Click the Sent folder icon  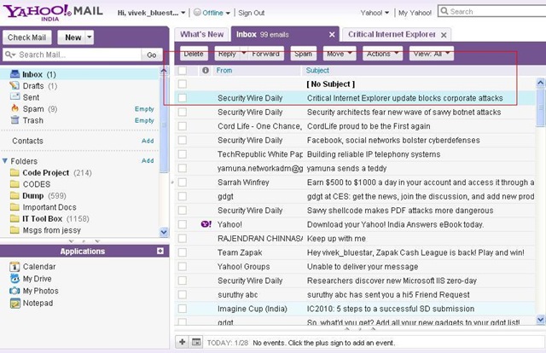click(15, 97)
